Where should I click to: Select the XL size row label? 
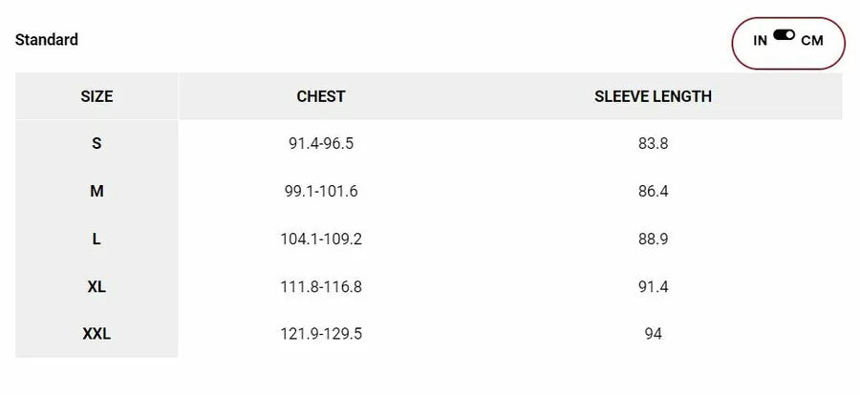tap(97, 287)
